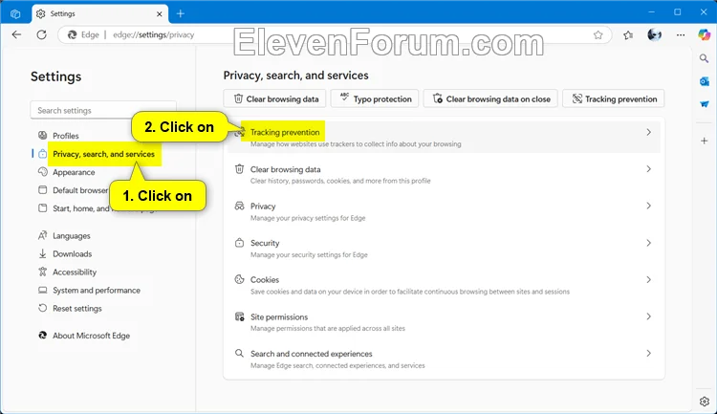Expand Search and connected experiences chevron

pyautogui.click(x=648, y=353)
